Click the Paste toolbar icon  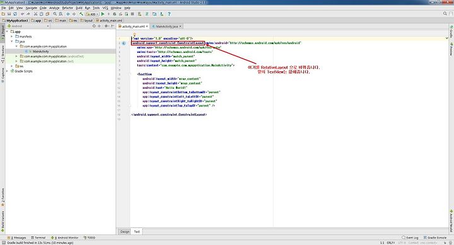pyautogui.click(x=47, y=14)
